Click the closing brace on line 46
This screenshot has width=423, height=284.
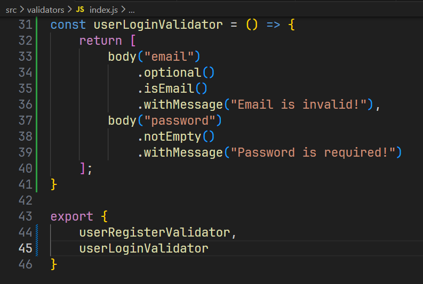pos(54,264)
